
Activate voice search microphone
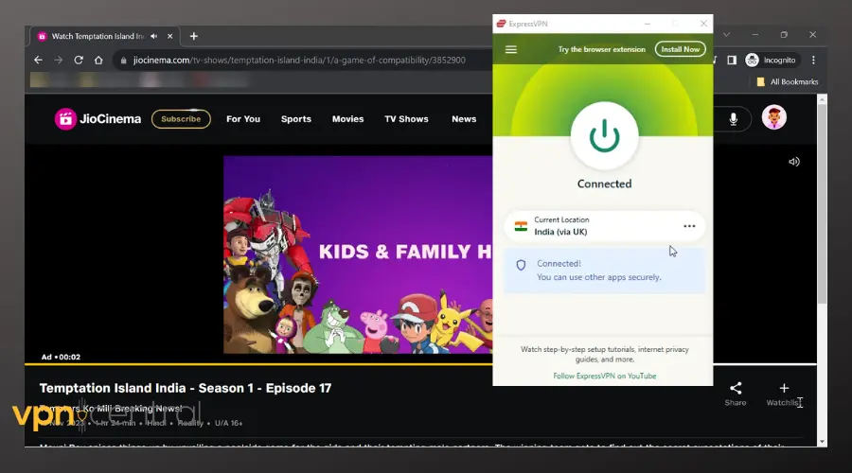[x=733, y=119]
